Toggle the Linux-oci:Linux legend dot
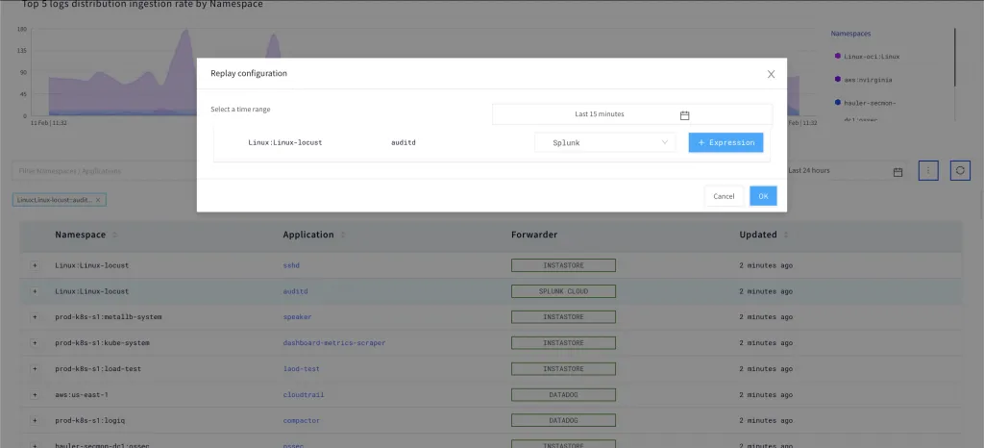The height and width of the screenshot is (448, 984). [x=838, y=56]
